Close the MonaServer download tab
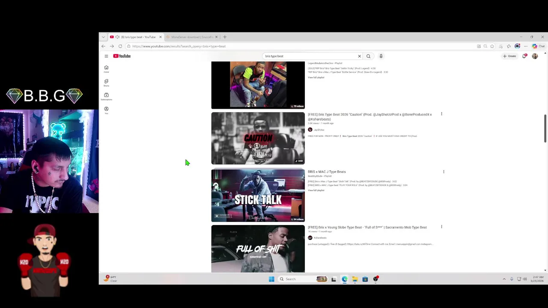 [216, 37]
